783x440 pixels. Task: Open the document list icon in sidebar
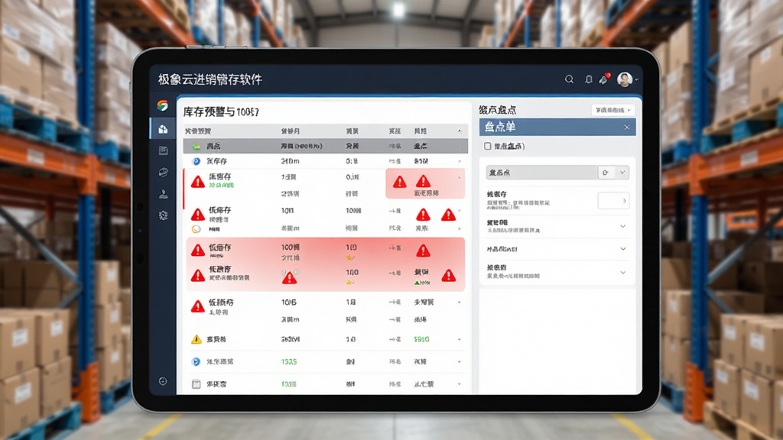(164, 150)
